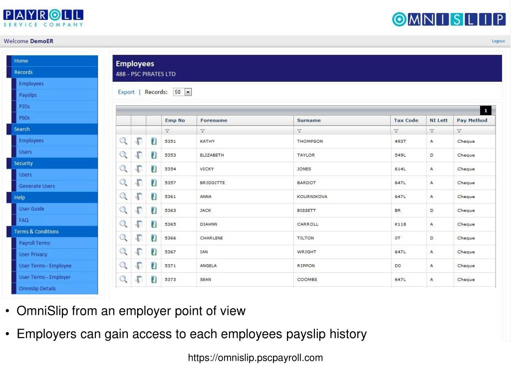
Task: Click the teal book icon for Angela Rippon
Action: pos(154,266)
